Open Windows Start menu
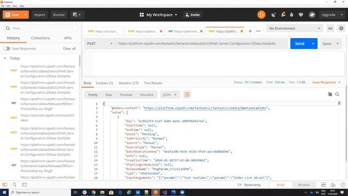 4,192
